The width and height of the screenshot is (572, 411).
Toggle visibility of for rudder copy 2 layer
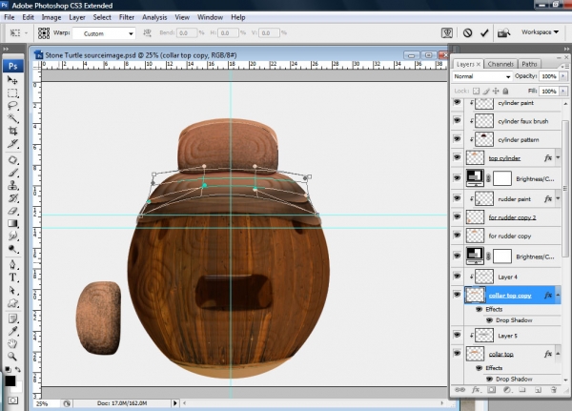(x=457, y=216)
